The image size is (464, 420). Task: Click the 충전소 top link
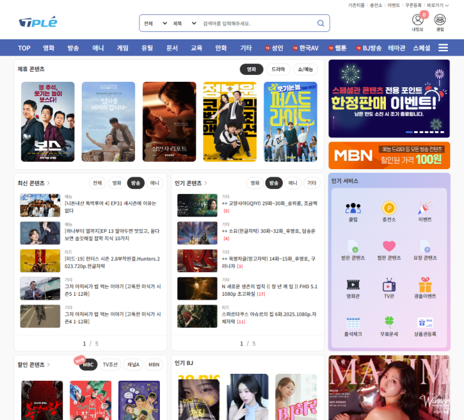click(x=376, y=6)
